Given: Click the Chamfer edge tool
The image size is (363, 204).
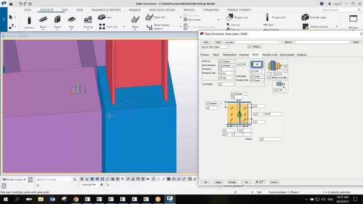Looking at the screenshot, I should pos(314,17).
